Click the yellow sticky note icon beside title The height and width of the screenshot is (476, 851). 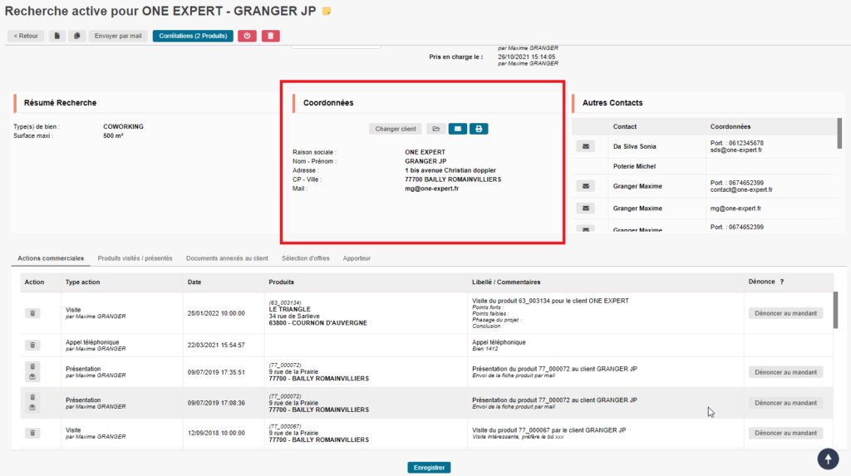327,11
